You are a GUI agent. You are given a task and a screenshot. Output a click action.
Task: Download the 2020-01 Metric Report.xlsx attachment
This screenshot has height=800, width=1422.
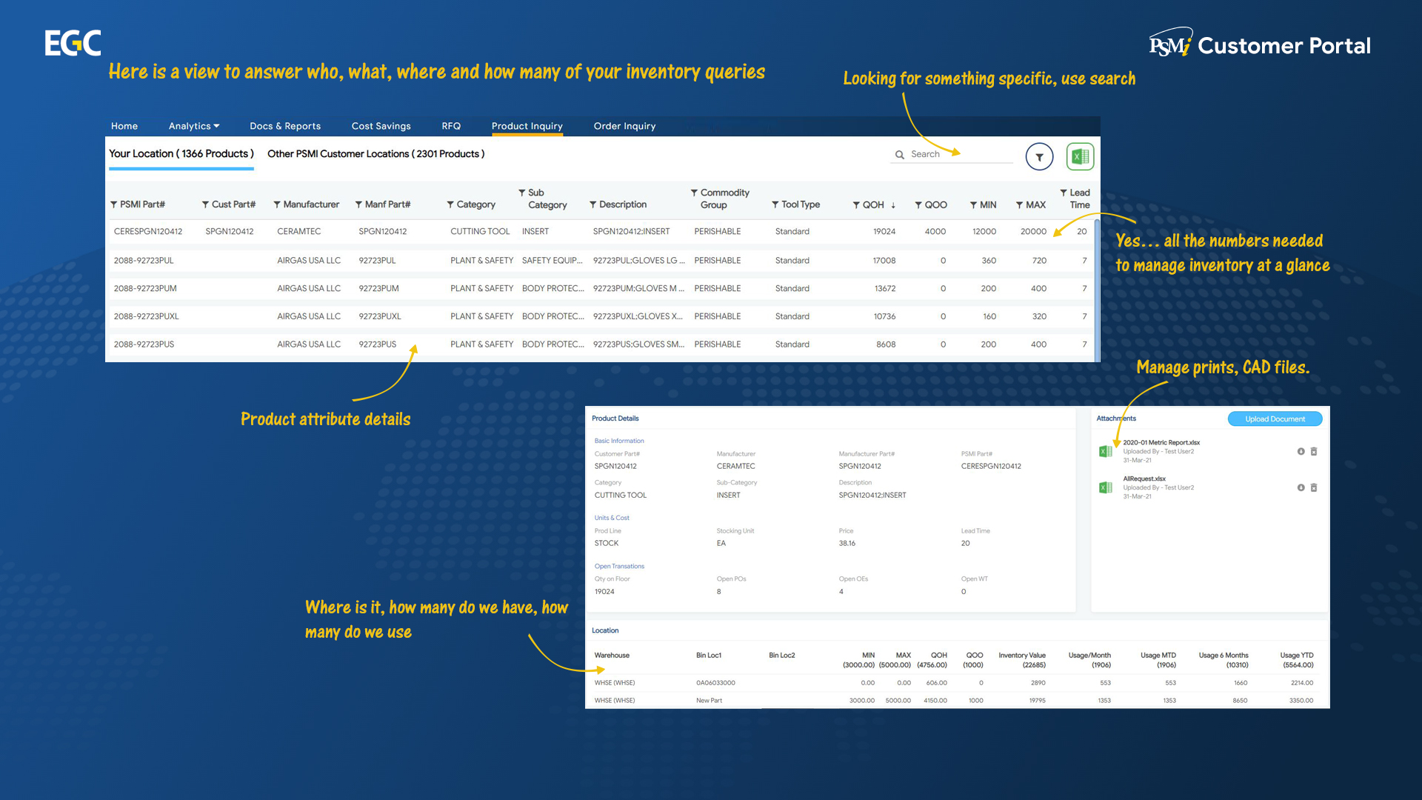coord(1301,451)
